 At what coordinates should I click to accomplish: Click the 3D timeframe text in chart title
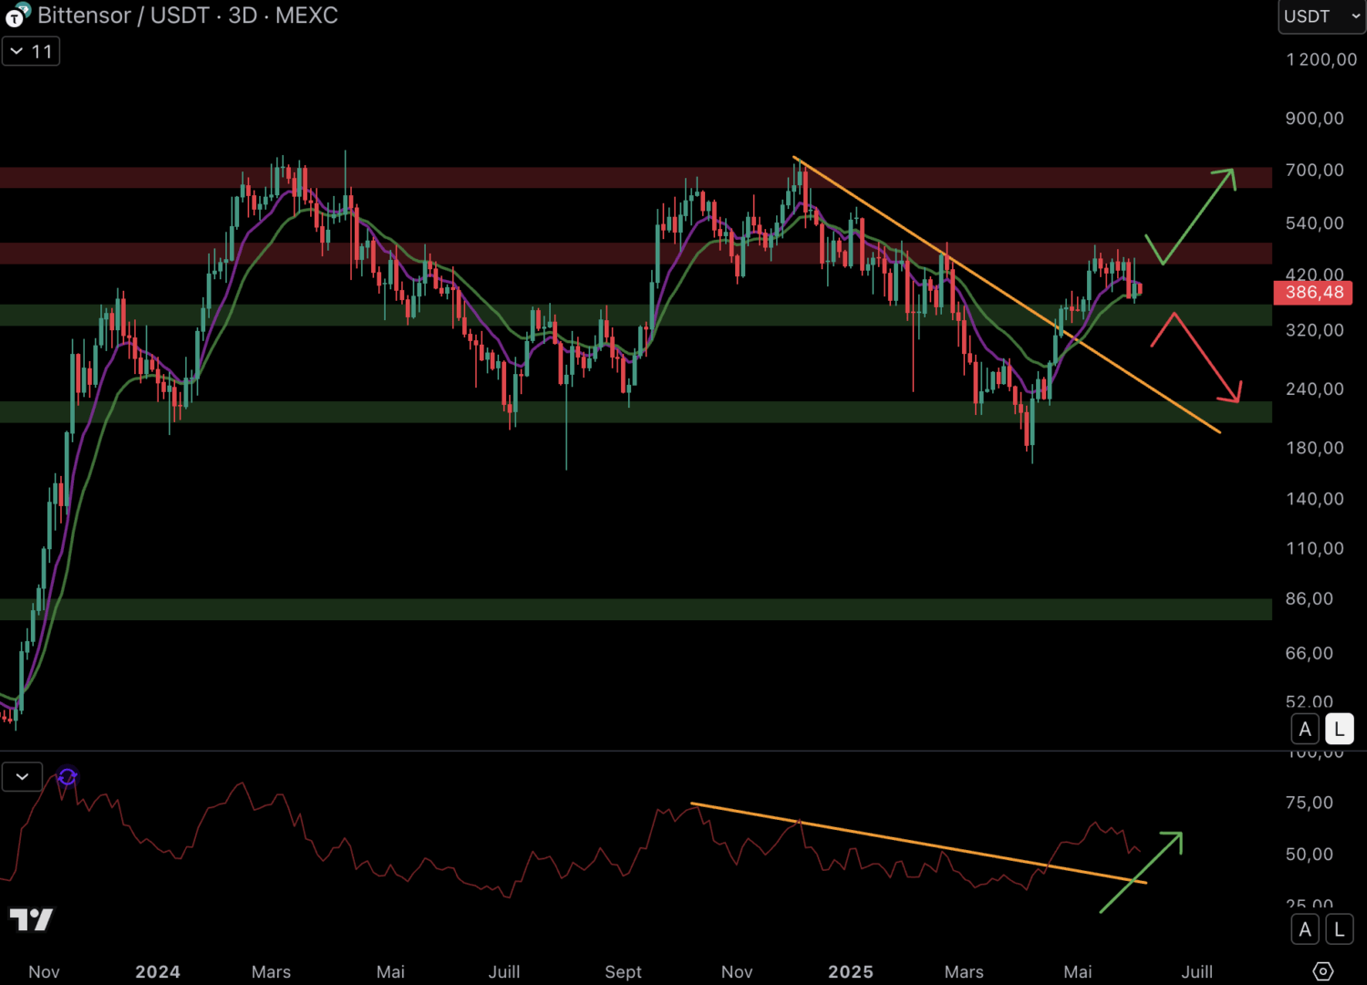tap(243, 16)
